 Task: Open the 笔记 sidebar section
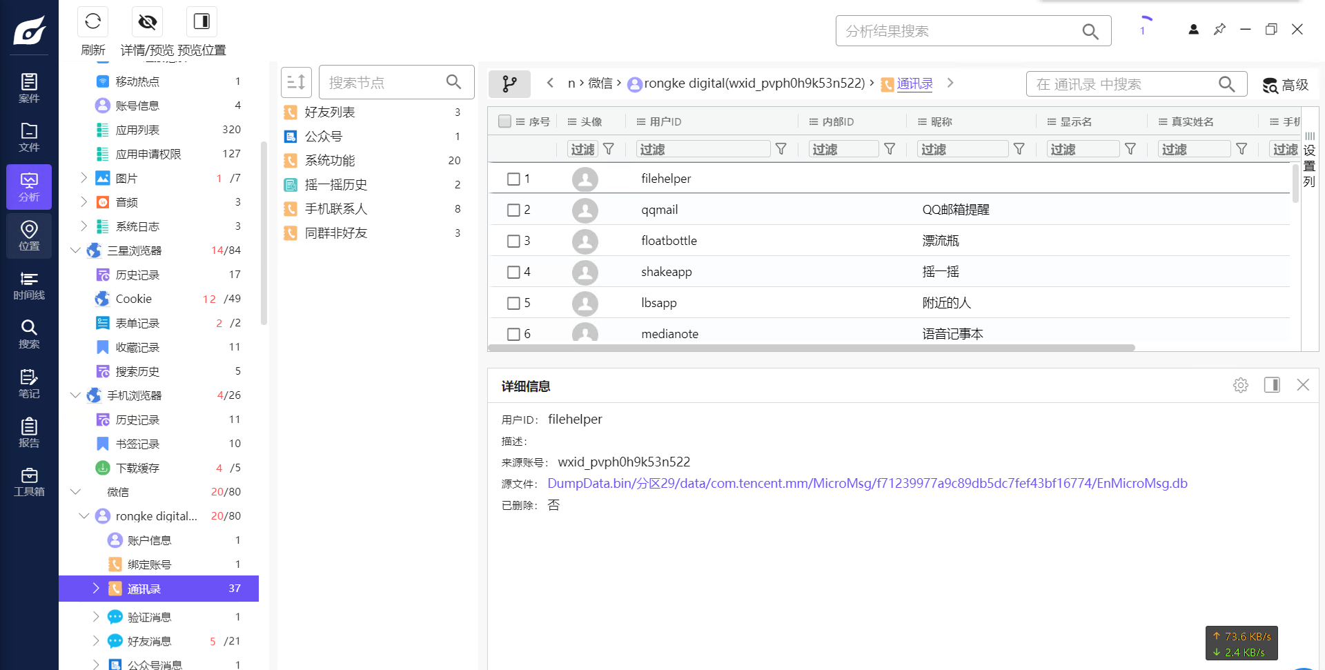29,384
